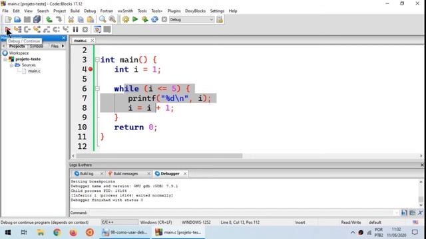Redo edit icon

pos(59,19)
